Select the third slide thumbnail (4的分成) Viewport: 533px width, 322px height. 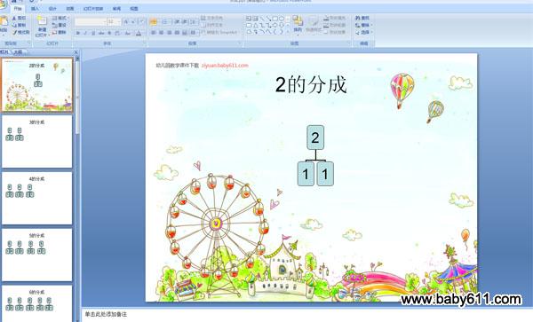(x=37, y=198)
